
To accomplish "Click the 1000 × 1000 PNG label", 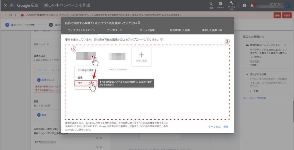I will pos(118,70).
